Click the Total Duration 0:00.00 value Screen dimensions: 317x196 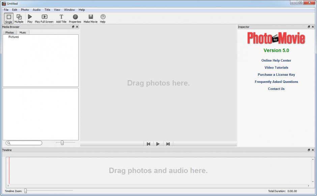[292, 191]
